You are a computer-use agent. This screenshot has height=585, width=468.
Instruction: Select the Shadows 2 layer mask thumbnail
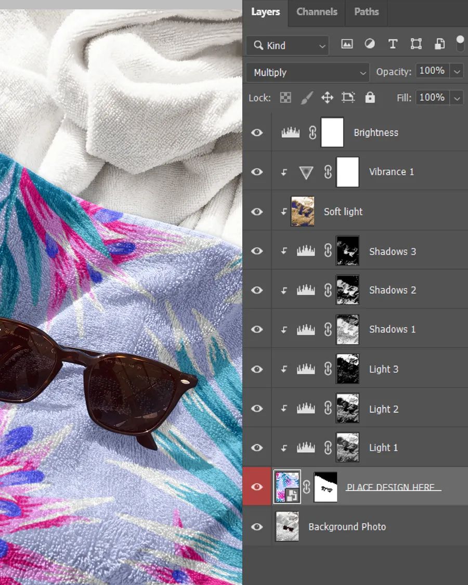coord(347,290)
